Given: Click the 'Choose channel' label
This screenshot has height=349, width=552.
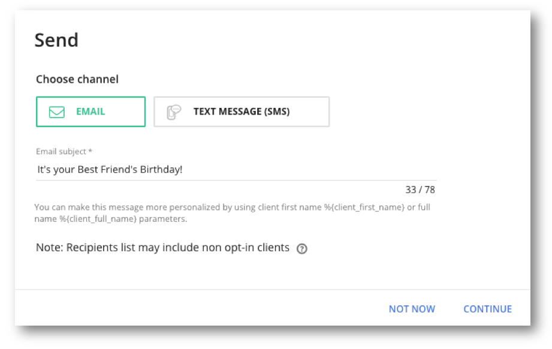Looking at the screenshot, I should [77, 79].
